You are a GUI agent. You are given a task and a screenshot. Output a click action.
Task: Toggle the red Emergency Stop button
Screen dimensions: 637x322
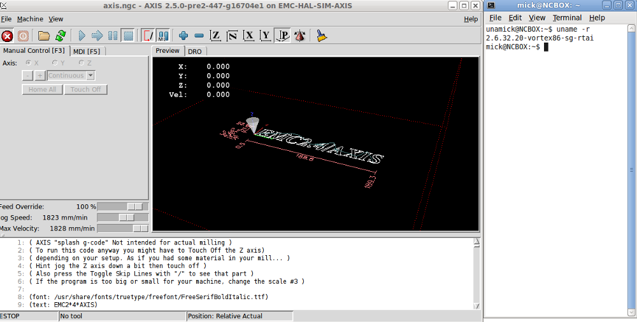click(x=7, y=36)
